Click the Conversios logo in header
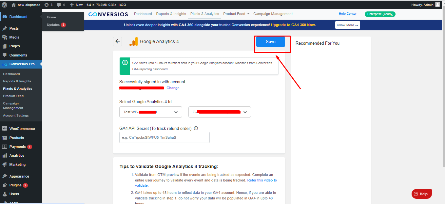This screenshot has width=445, height=204. tap(109, 14)
